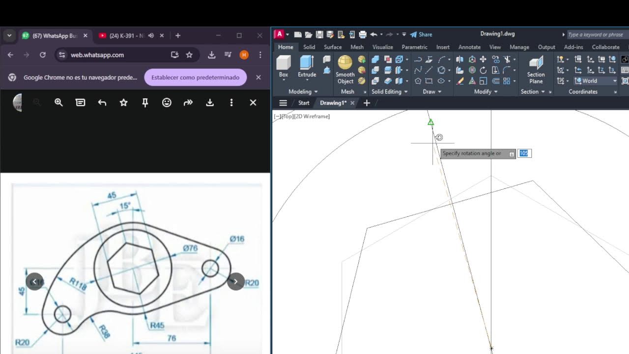The image size is (629, 354).
Task: Click the Share button in AutoCAD
Action: [421, 34]
